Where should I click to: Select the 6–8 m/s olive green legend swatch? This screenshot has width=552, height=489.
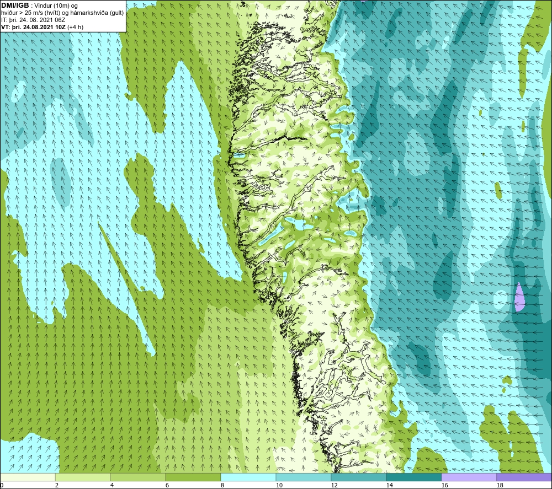tap(193, 477)
